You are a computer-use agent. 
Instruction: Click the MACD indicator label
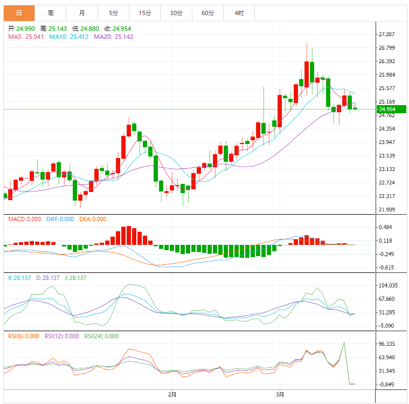click(x=24, y=219)
